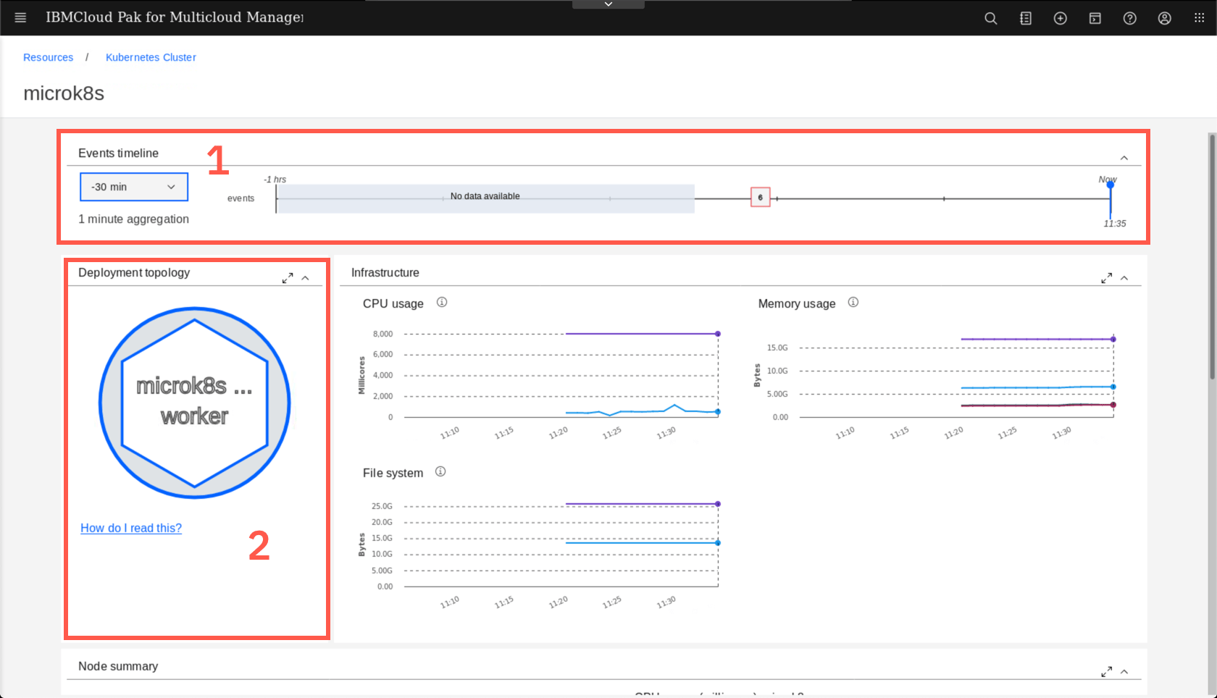Collapse the Node summary section
The image size is (1217, 698).
tap(1124, 672)
